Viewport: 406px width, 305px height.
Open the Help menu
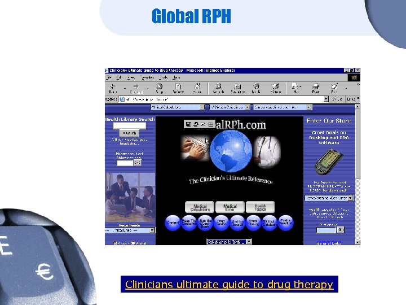[176, 77]
